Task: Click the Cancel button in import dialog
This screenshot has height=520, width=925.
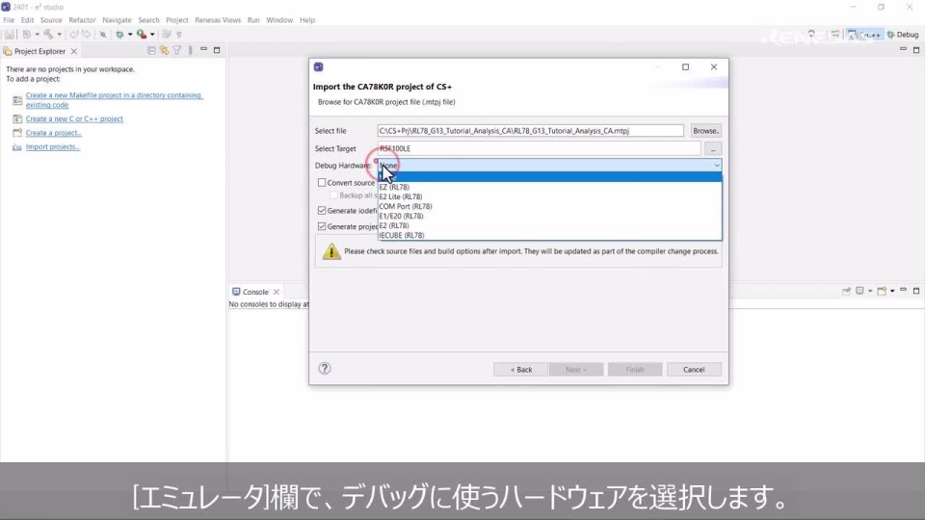Action: pos(694,370)
